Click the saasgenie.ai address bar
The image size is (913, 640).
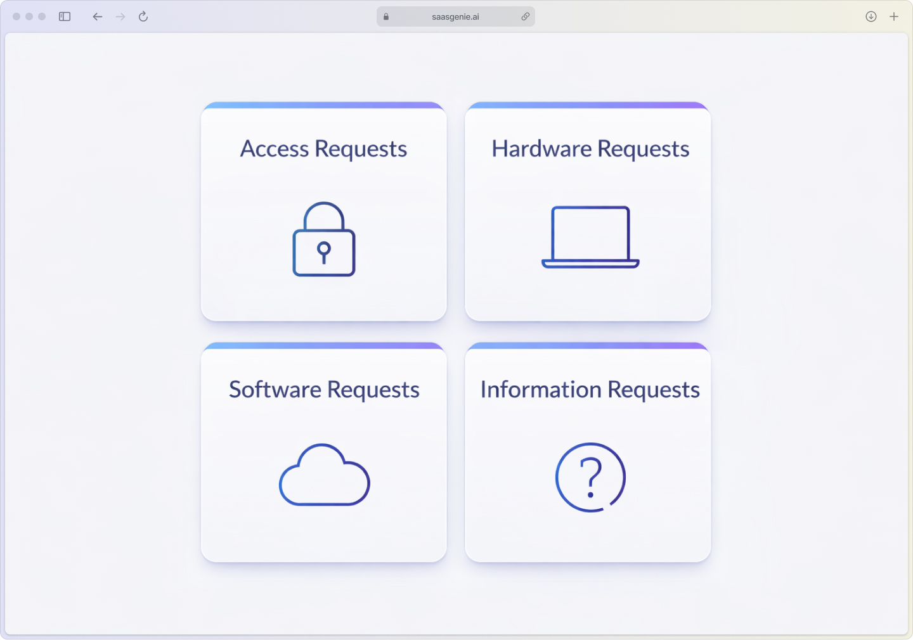click(455, 16)
